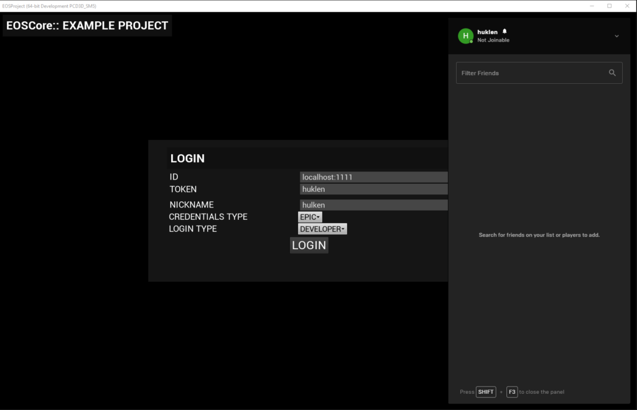This screenshot has height=410, width=637.
Task: Click the 'Search for friends on your list' message
Action: (x=539, y=235)
